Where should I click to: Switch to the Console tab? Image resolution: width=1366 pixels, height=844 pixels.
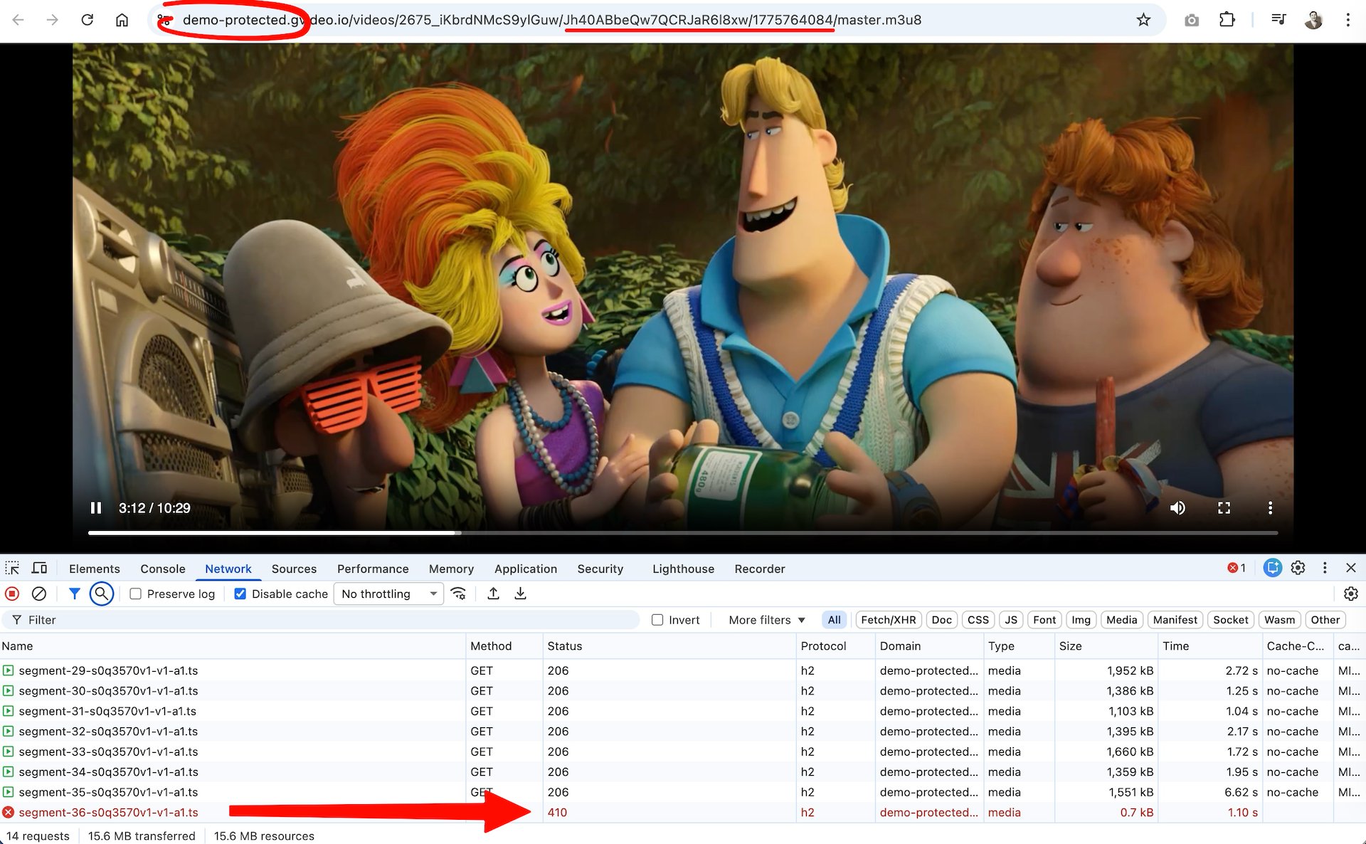click(x=163, y=569)
